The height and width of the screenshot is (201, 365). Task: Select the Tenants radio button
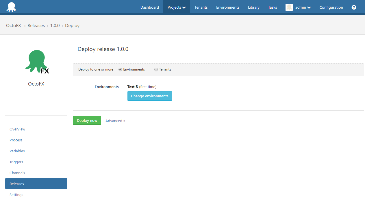pos(156,69)
